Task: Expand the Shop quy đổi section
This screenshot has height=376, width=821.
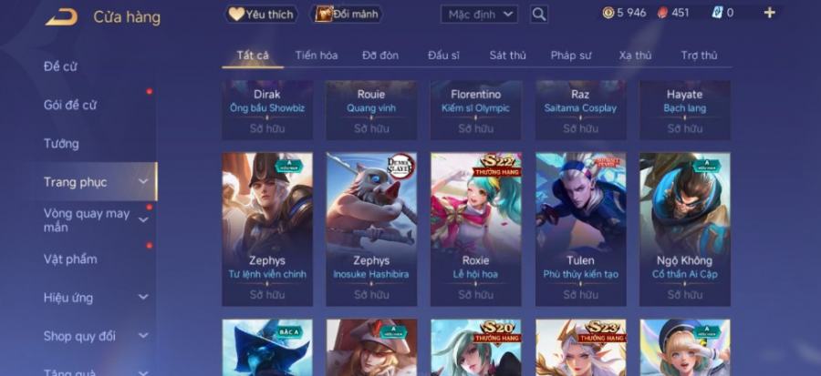Action: pyautogui.click(x=143, y=336)
